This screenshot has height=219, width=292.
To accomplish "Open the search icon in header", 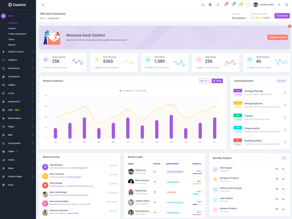I will 203,5.
